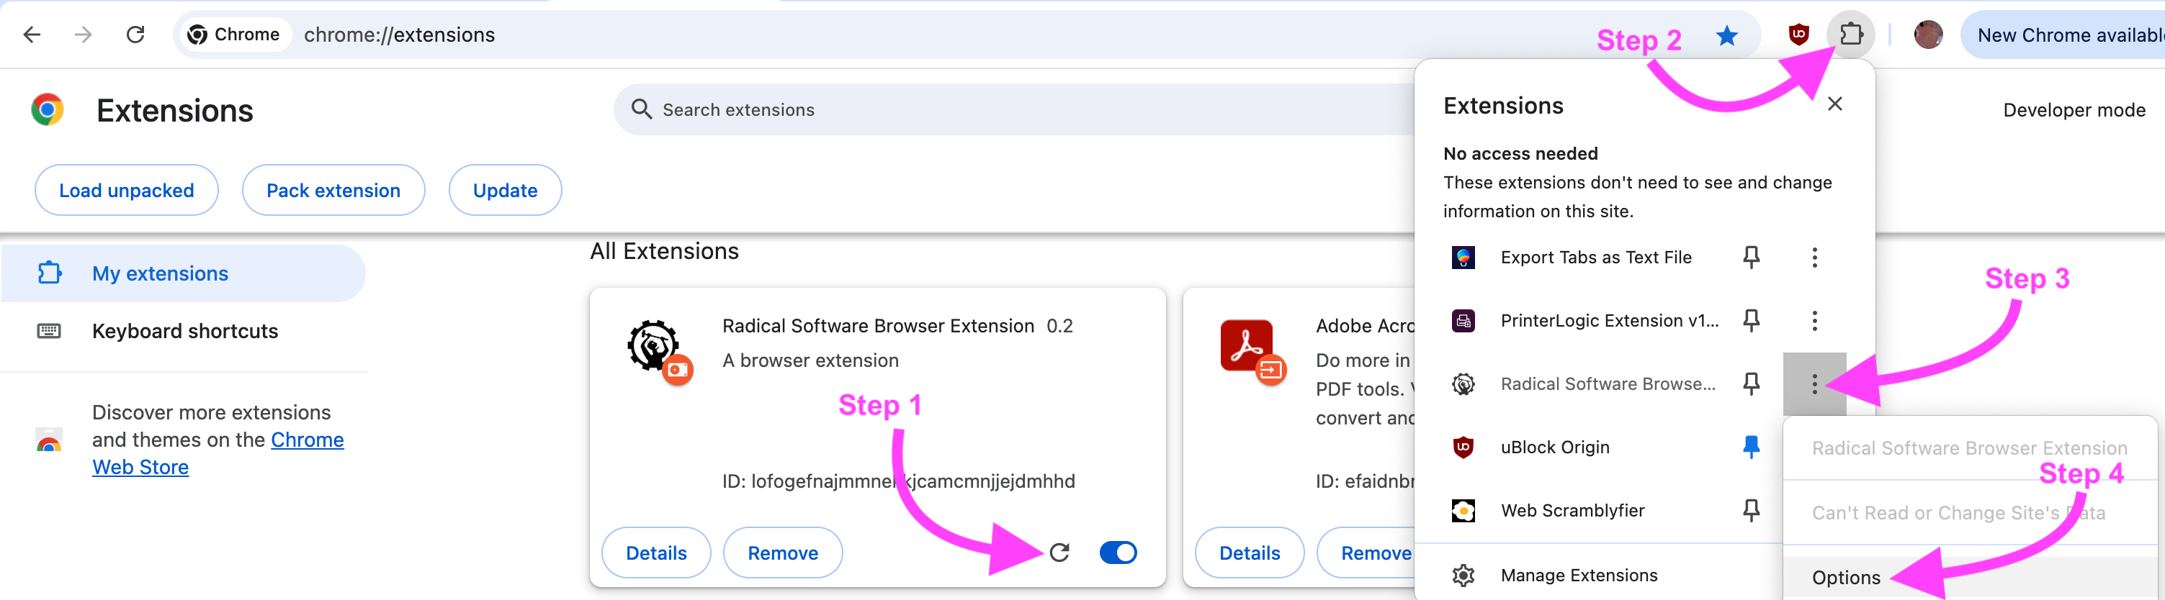This screenshot has height=600, width=2165.
Task: Click the Manage Extensions gear icon
Action: 1463,575
